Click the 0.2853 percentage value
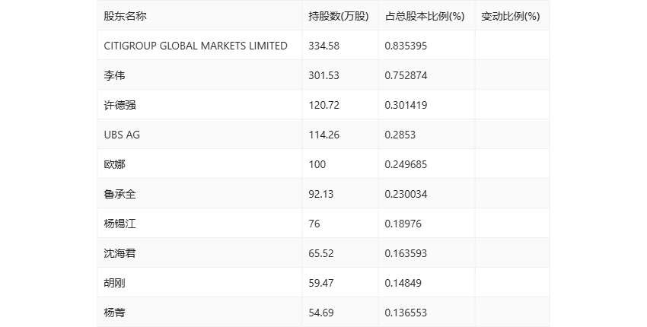This screenshot has width=647, height=327. tap(400, 135)
